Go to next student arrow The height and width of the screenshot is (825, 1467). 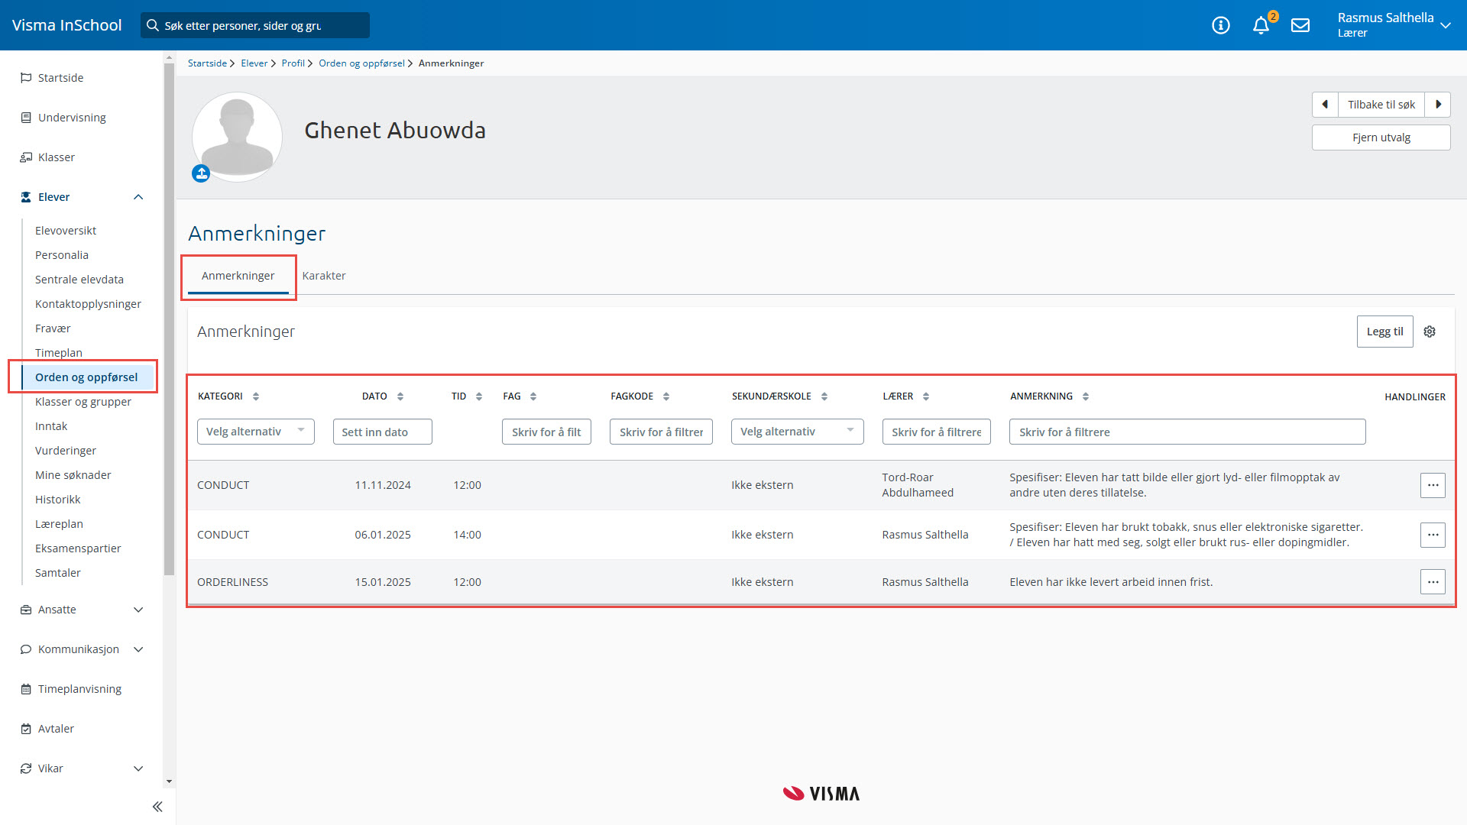point(1438,105)
